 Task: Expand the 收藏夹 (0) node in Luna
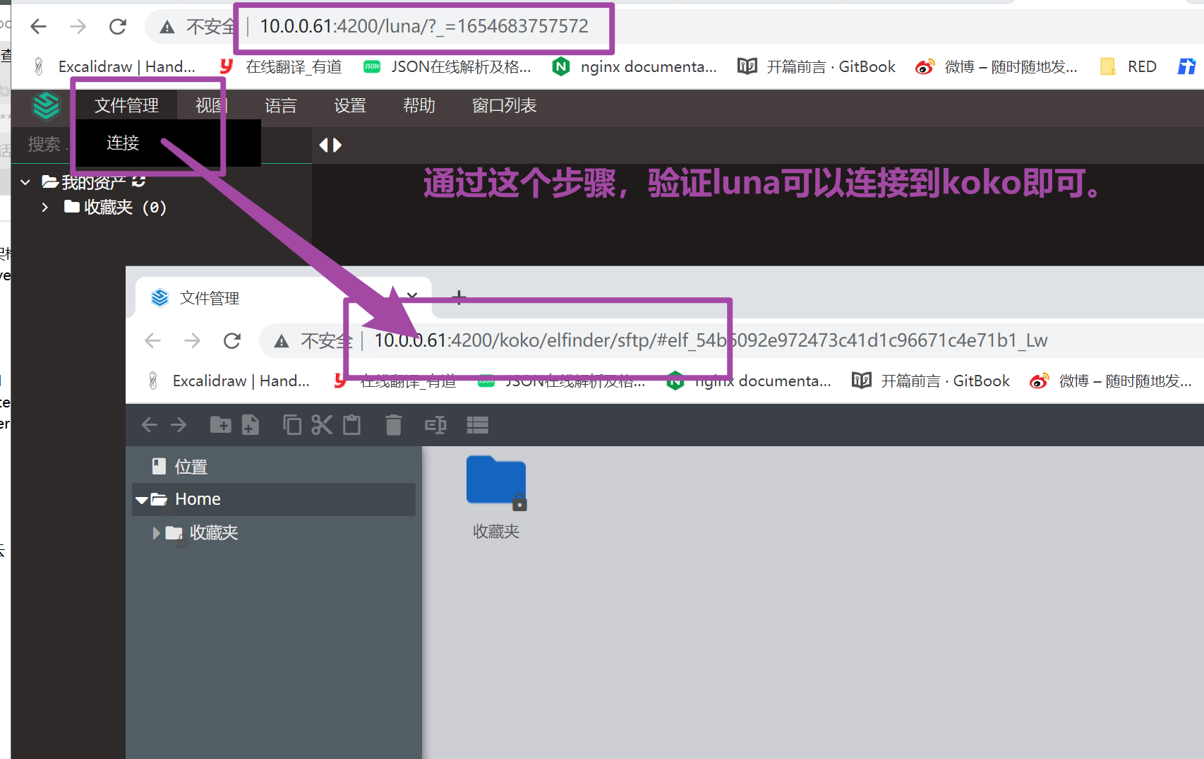(45, 207)
